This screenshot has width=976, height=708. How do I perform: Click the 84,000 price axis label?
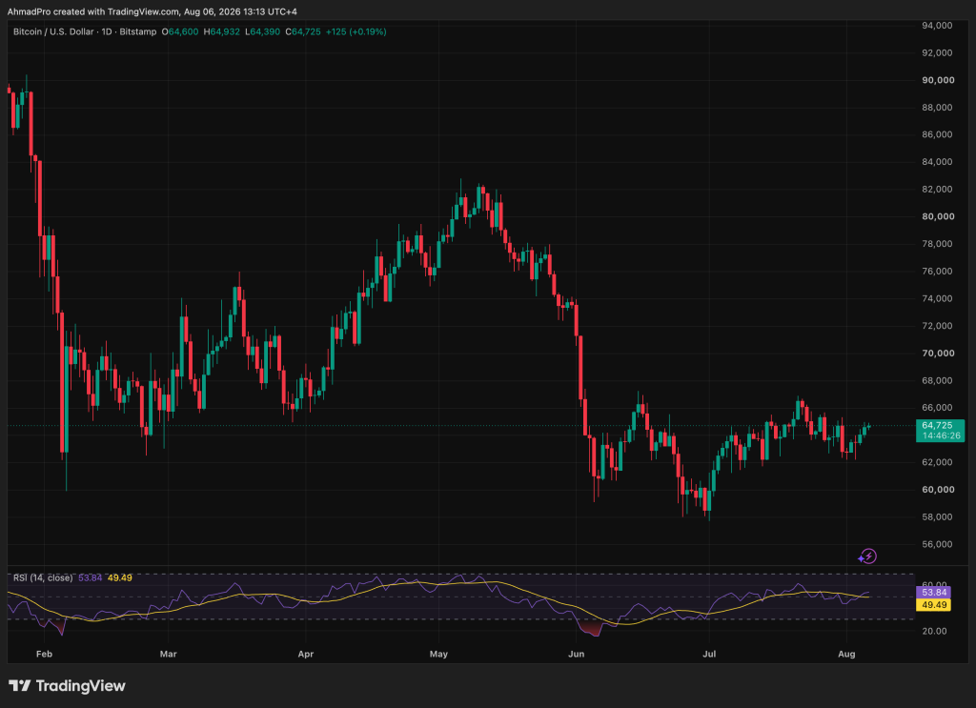pos(937,162)
